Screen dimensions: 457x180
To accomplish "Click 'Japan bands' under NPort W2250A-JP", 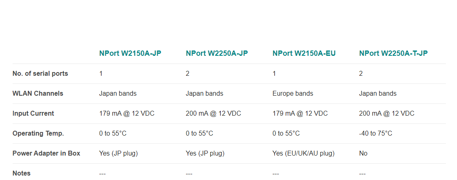I will 204,94.
